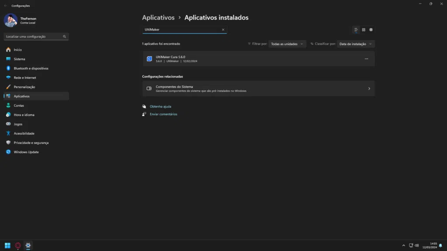Switch to grid view layout icon
The image size is (447, 251).
(364, 30)
